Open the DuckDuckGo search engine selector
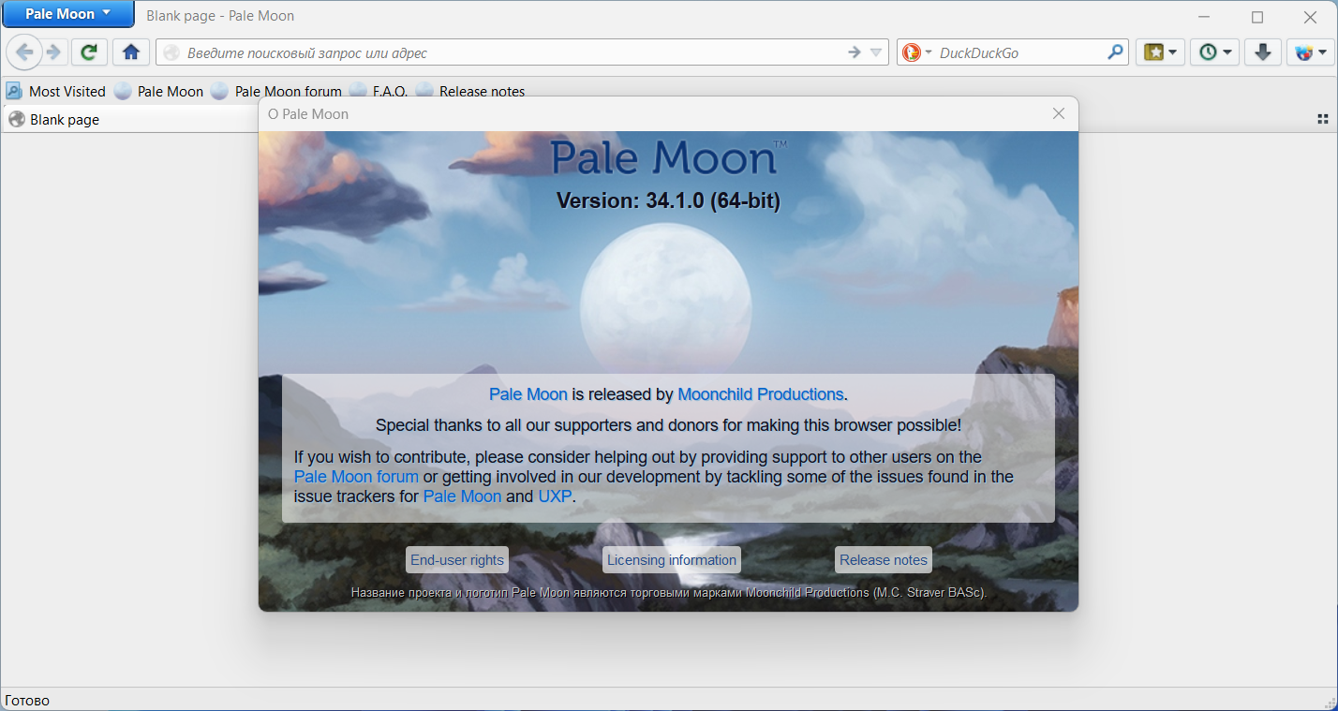1338x711 pixels. point(916,52)
